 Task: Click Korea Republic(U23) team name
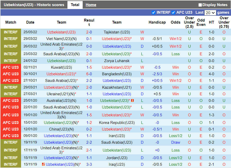[117, 122]
